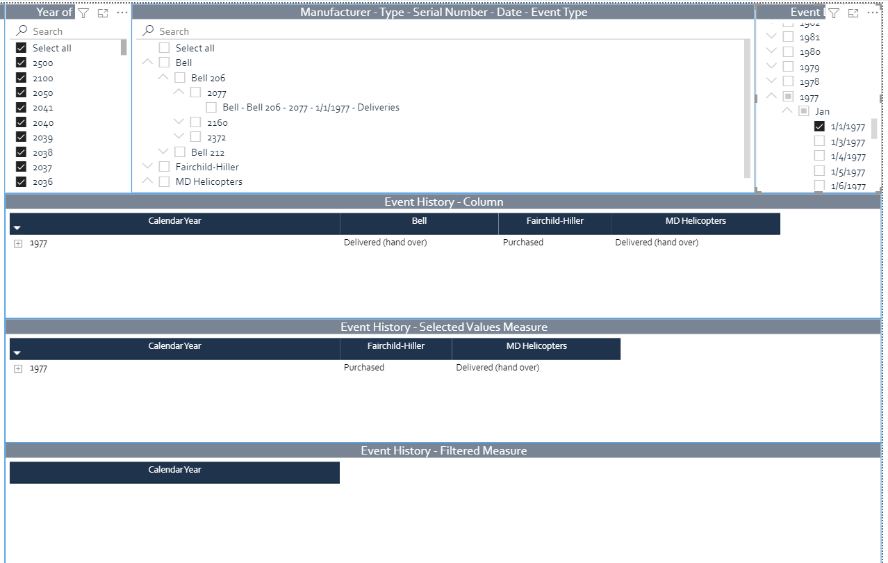Open more options on the Year slicer

[122, 13]
